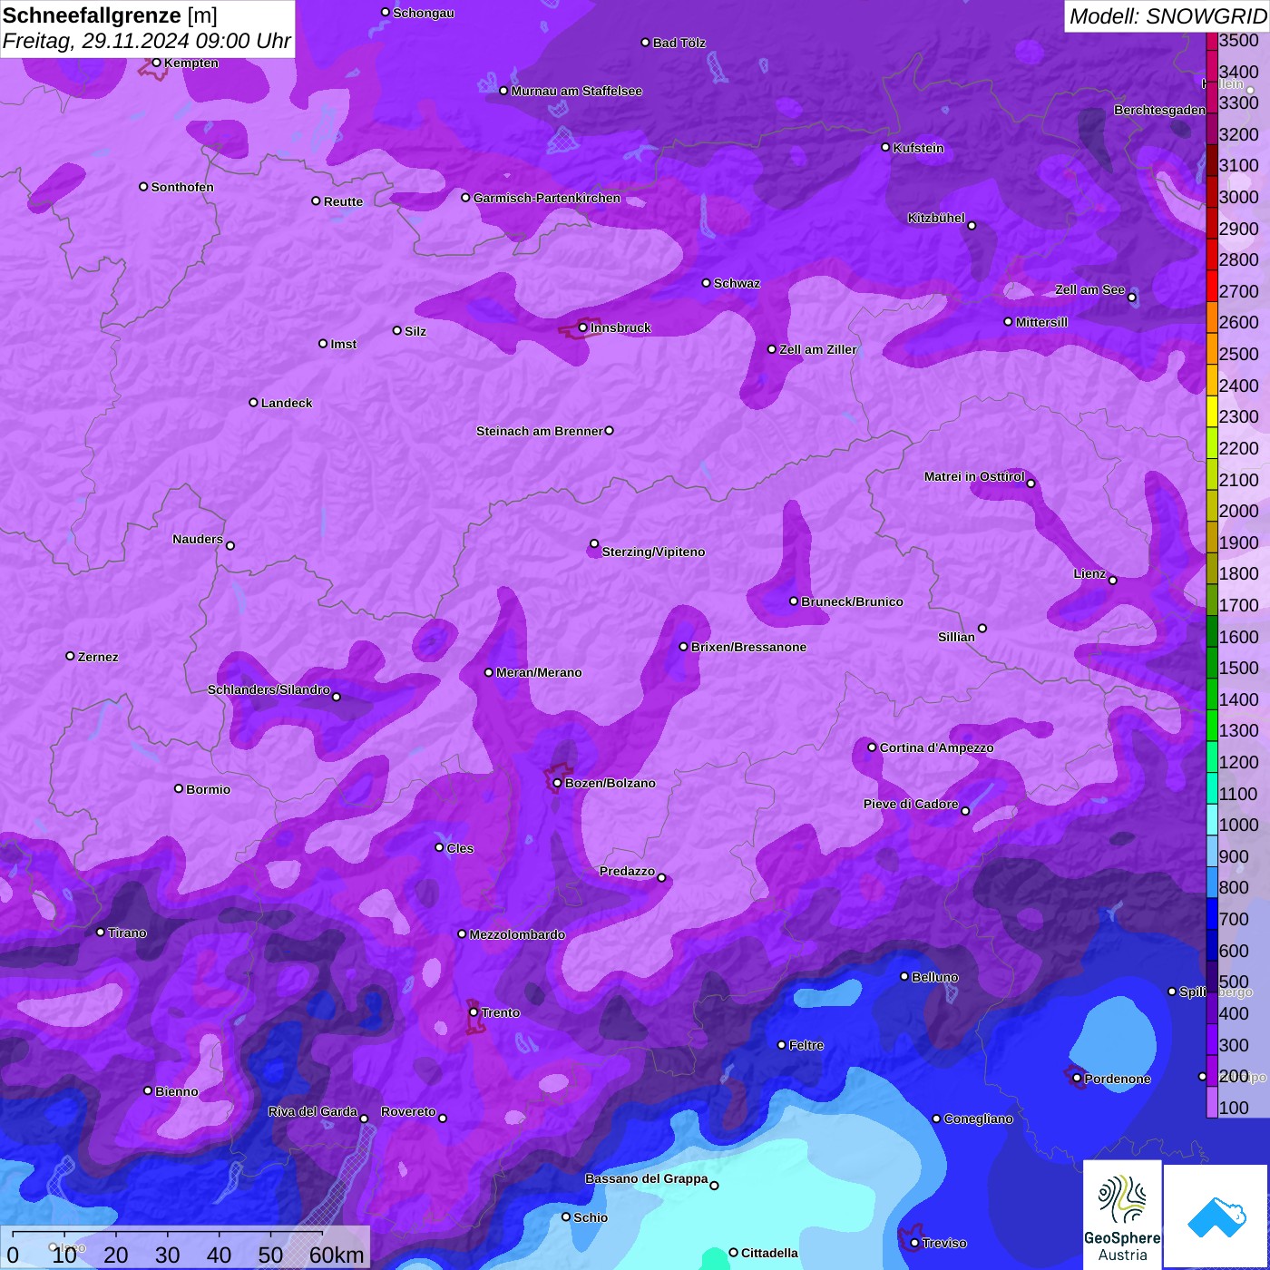
Task: Click the Reutte label
Action: pyautogui.click(x=343, y=201)
